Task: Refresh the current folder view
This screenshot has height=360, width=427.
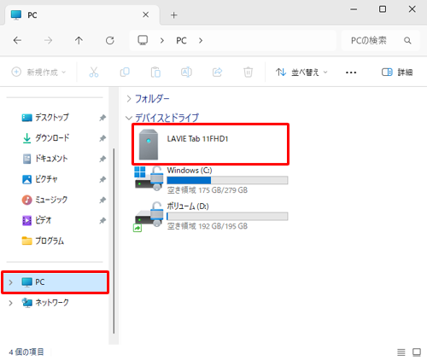Action: 110,41
